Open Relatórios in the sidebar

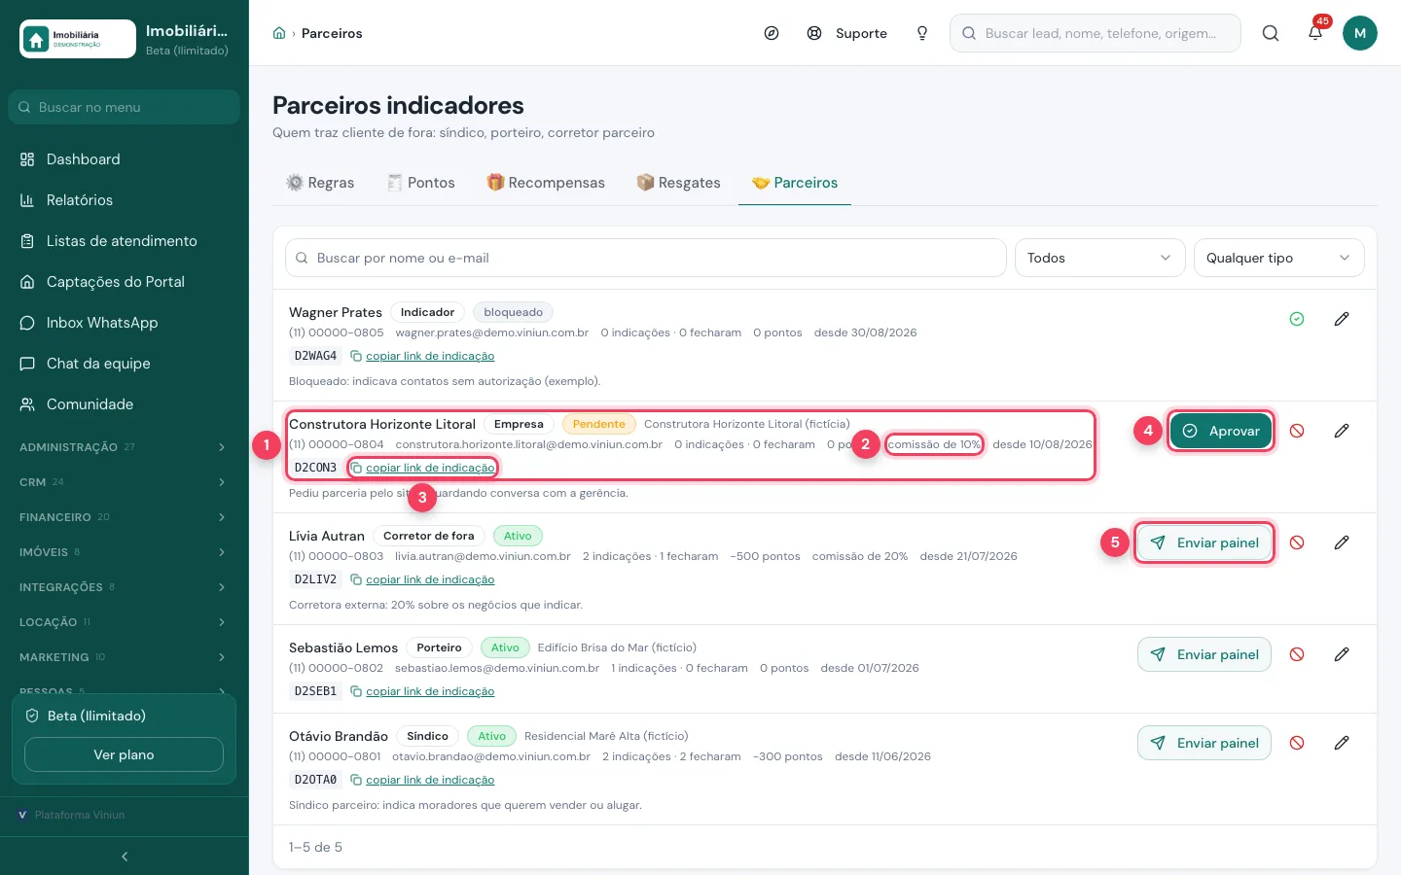[x=124, y=200]
